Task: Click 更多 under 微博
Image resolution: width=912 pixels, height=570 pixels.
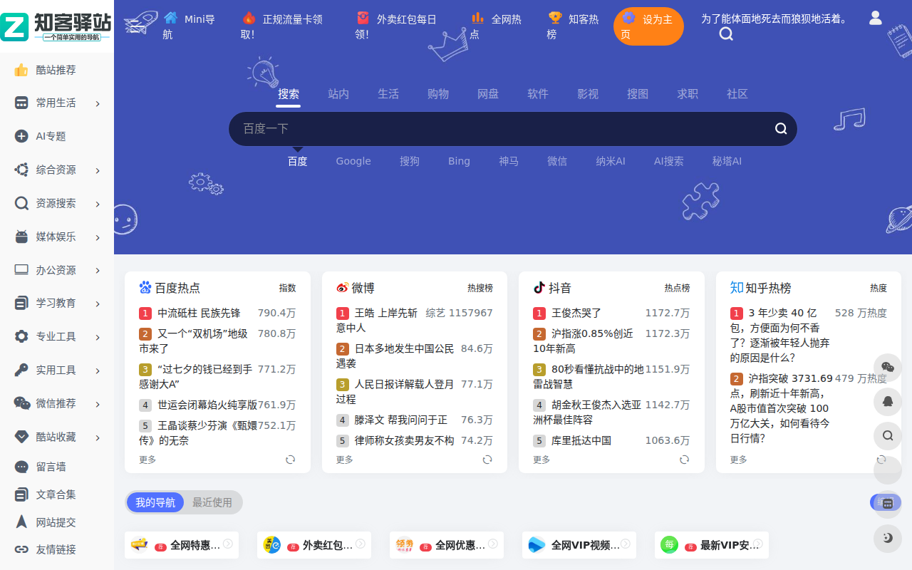Action: (345, 460)
